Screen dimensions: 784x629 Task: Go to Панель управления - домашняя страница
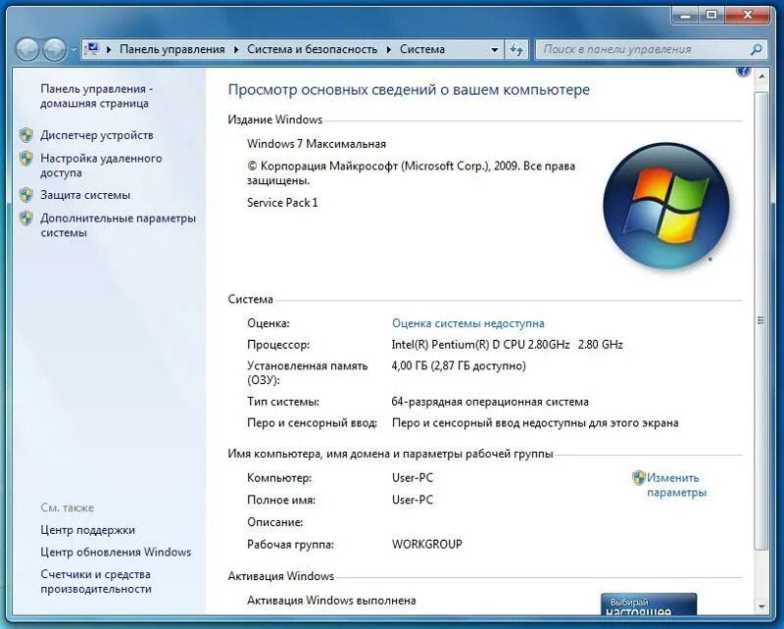[x=96, y=96]
